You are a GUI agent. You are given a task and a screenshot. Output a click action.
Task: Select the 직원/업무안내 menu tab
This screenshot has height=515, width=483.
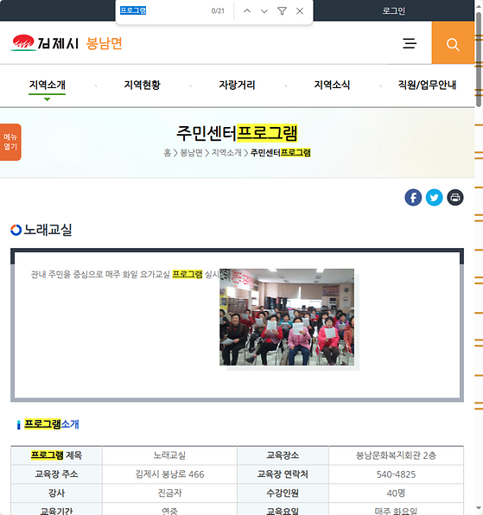click(427, 85)
